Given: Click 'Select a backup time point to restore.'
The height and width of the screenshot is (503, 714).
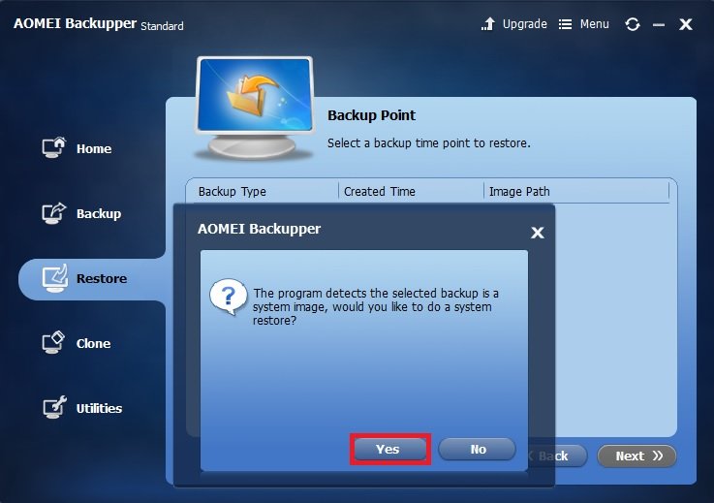Looking at the screenshot, I should pyautogui.click(x=429, y=143).
